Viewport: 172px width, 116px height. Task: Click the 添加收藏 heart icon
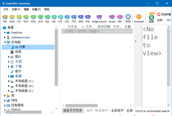[x=159, y=14]
